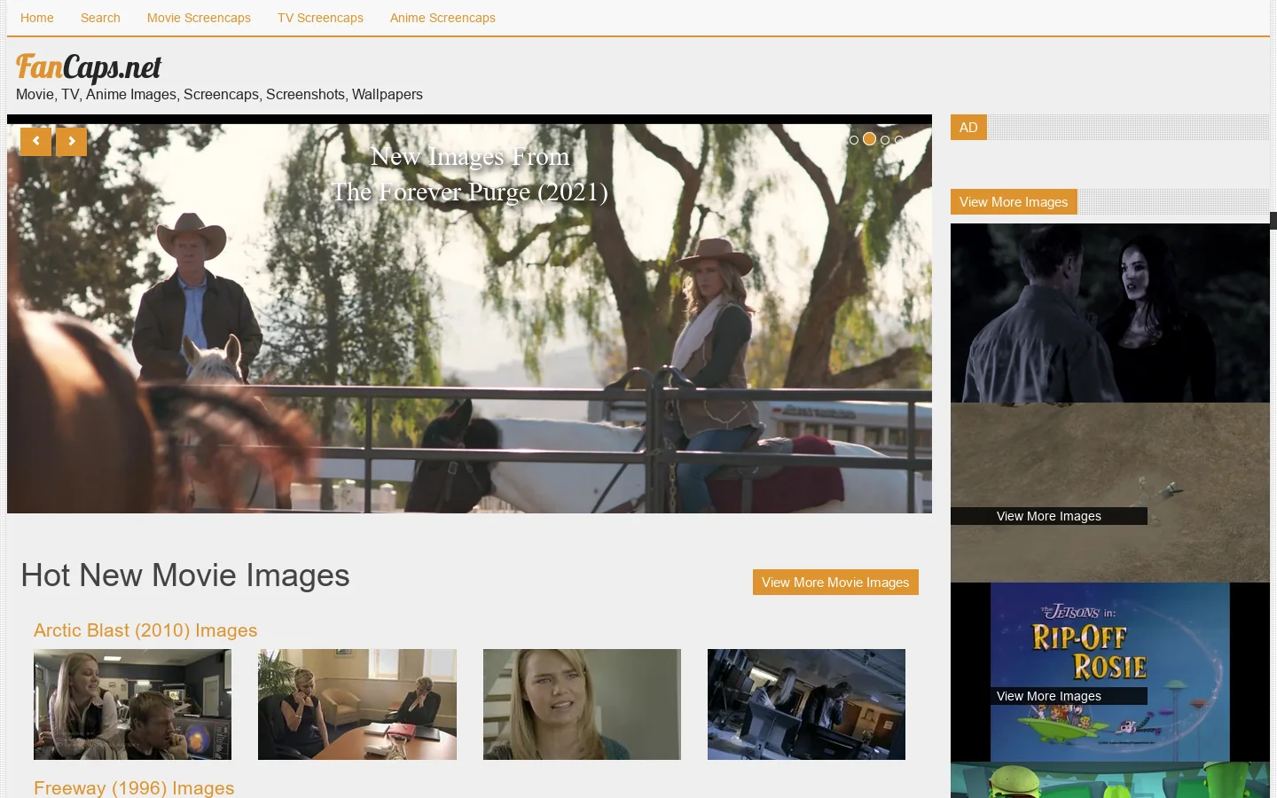Open Arctic Blast thumbnail of conference table meeting

tap(357, 704)
